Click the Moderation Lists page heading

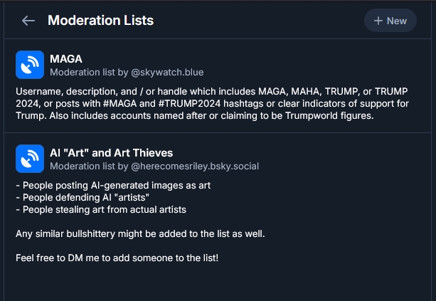[100, 21]
